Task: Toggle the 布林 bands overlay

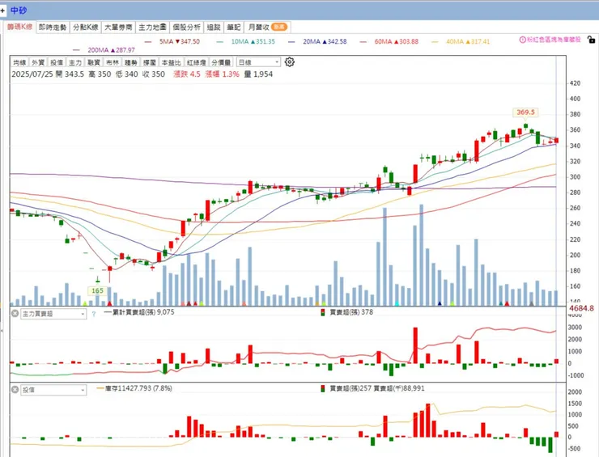Action: (x=113, y=62)
